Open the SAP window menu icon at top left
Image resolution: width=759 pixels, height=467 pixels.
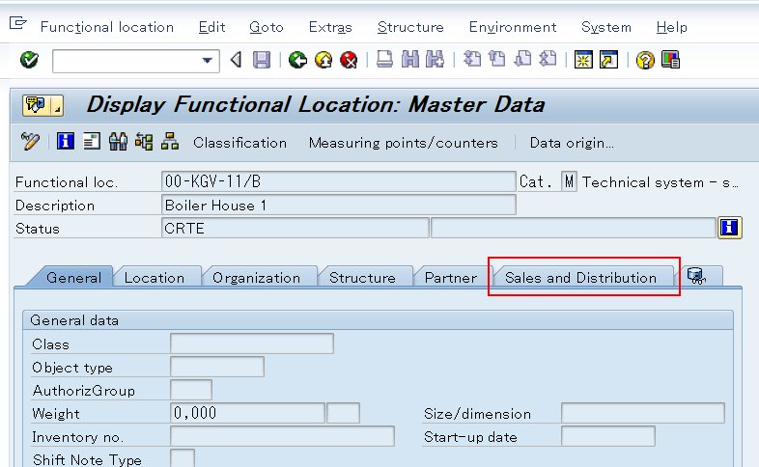pos(18,23)
